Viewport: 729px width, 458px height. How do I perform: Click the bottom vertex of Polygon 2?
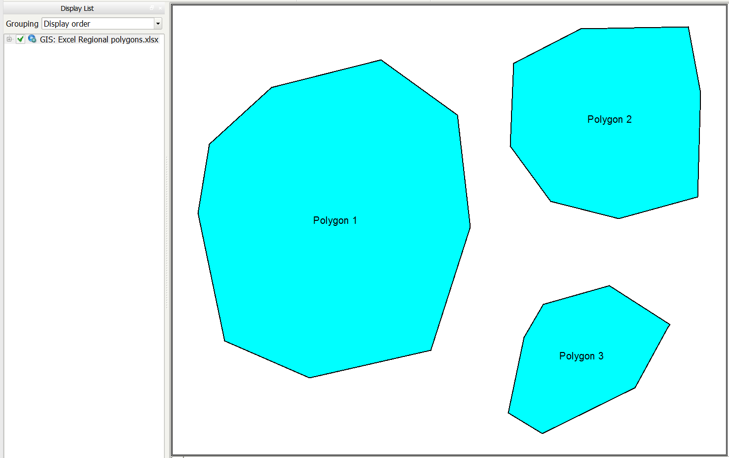coord(619,218)
